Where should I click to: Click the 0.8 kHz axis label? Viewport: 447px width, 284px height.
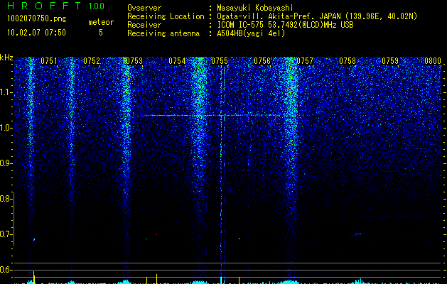[x=6, y=199]
